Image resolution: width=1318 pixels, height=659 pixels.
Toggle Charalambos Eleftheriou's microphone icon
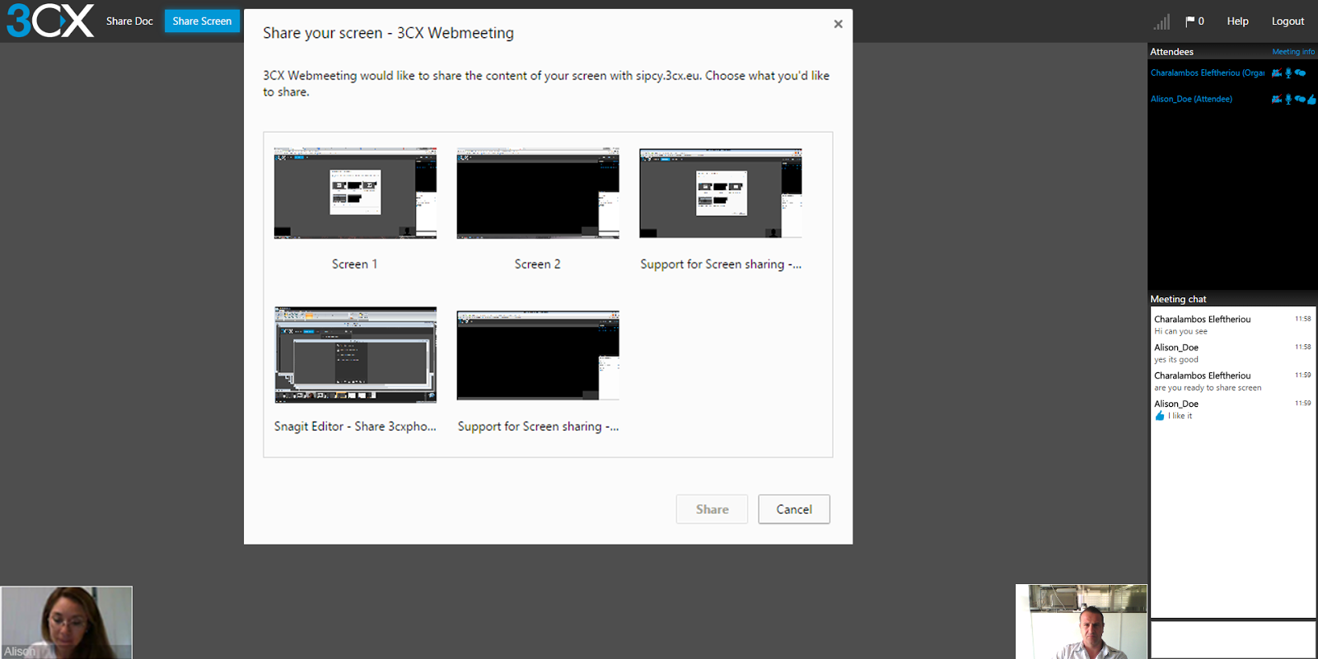coord(1288,73)
